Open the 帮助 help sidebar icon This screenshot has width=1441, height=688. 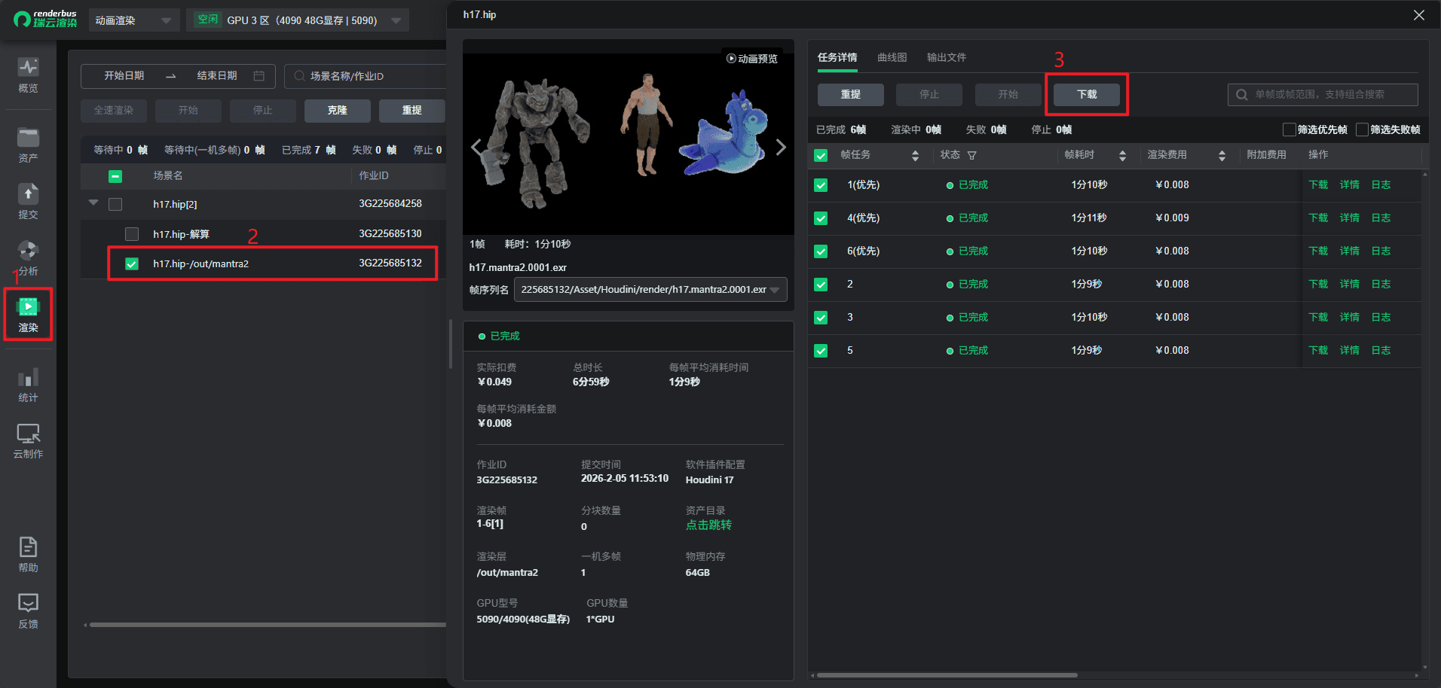click(28, 554)
